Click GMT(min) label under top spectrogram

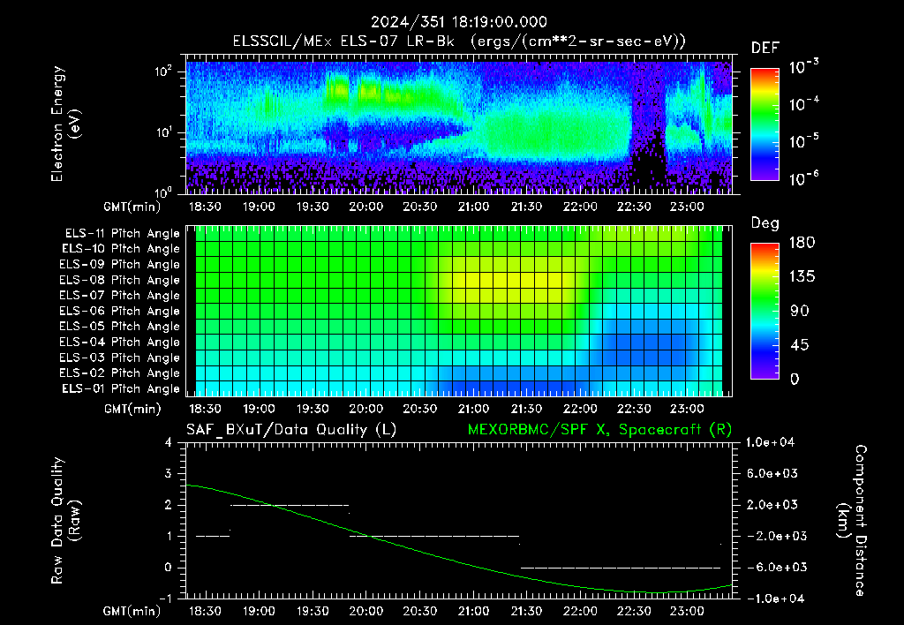pos(132,207)
